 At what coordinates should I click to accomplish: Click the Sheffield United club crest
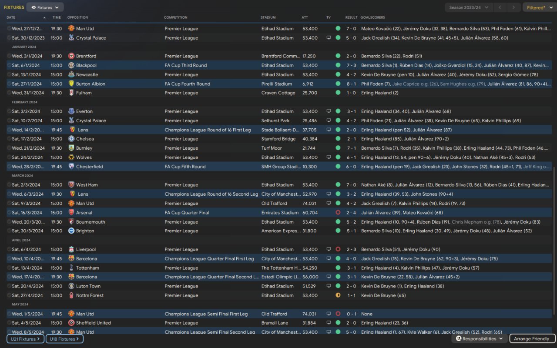point(71,323)
